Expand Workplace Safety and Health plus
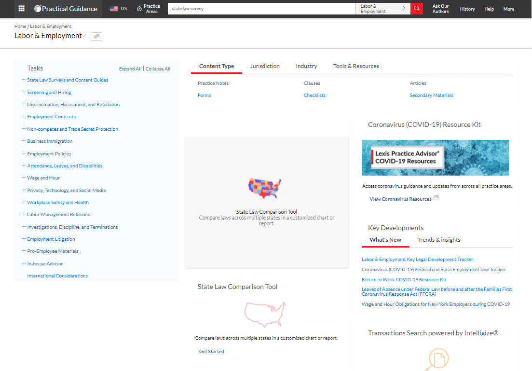 pyautogui.click(x=24, y=202)
